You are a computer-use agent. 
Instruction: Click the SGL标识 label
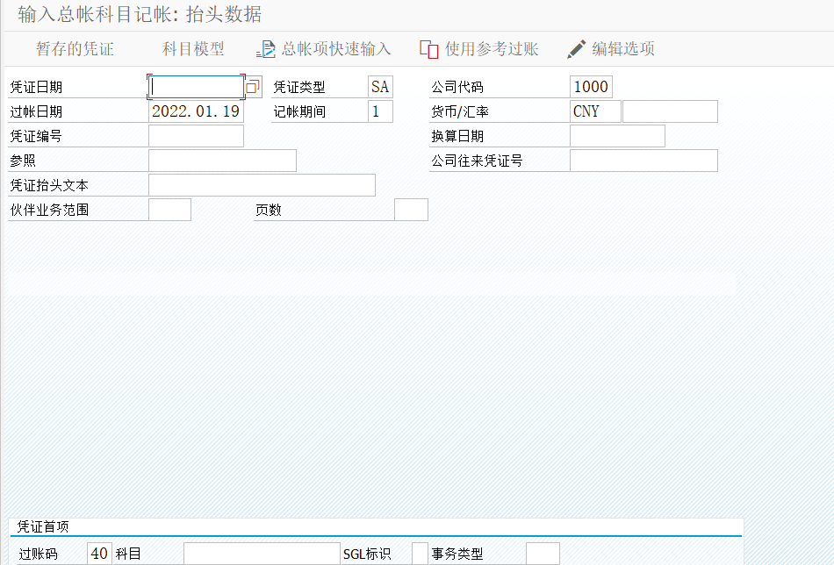coord(367,554)
